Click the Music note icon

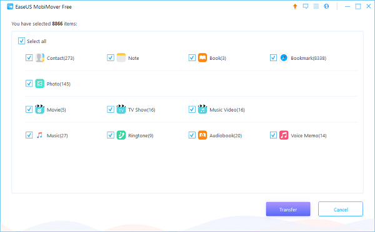(x=40, y=135)
